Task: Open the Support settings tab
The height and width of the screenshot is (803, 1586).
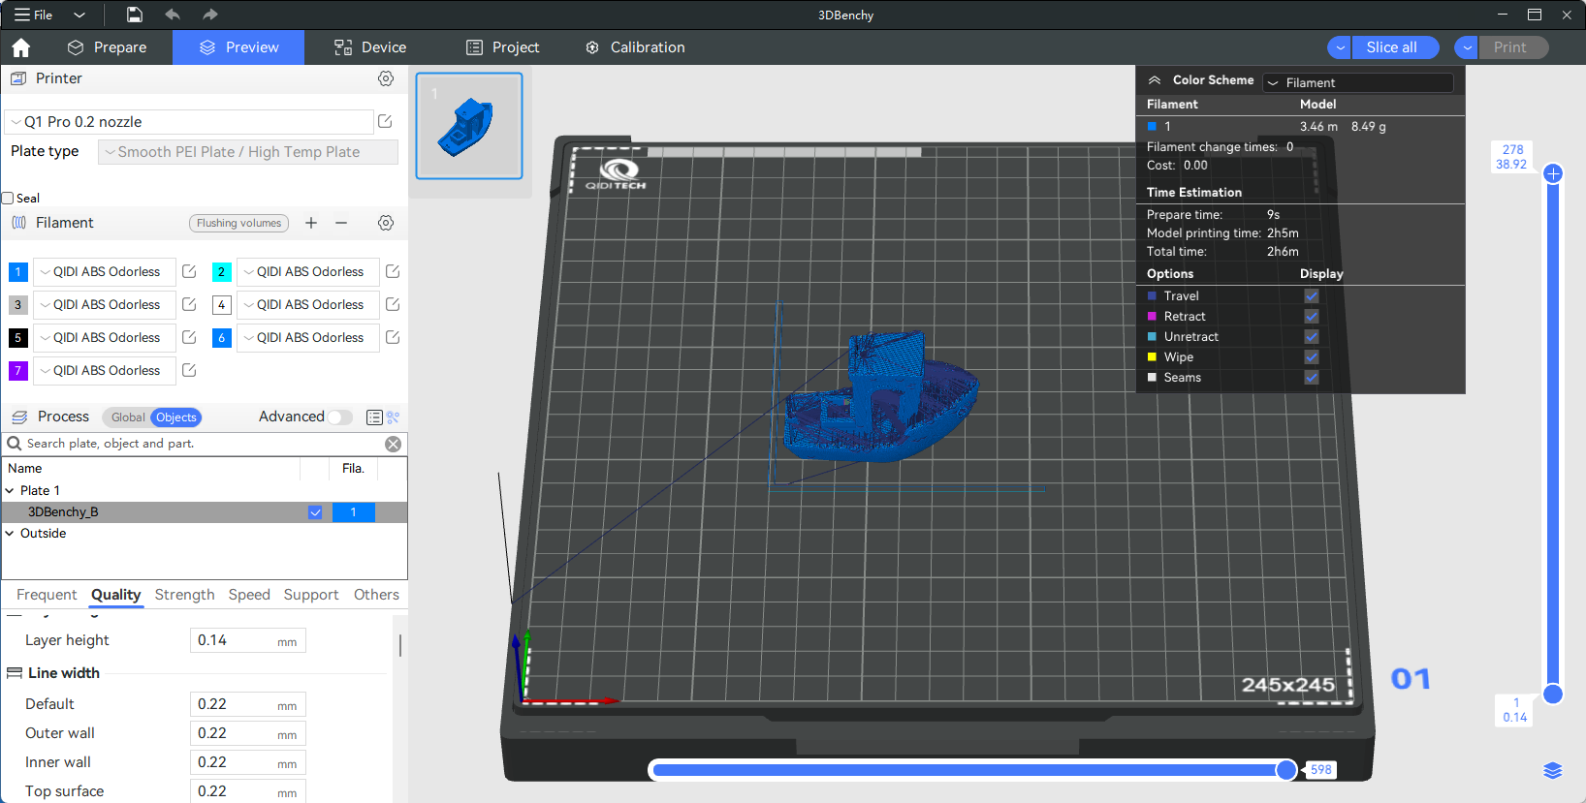Action: tap(311, 595)
